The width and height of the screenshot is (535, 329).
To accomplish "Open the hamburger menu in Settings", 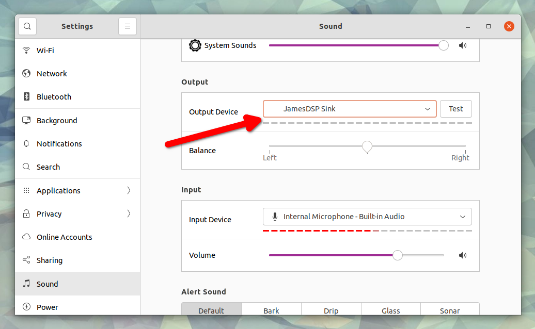I will 128,26.
